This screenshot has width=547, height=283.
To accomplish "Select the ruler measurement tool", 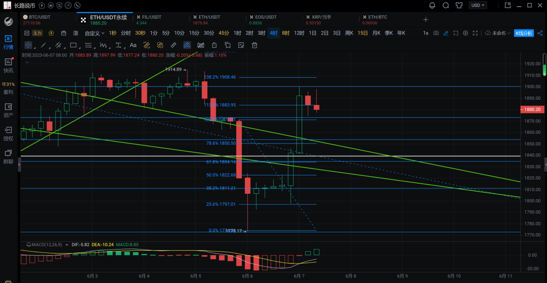I will tap(173, 45).
